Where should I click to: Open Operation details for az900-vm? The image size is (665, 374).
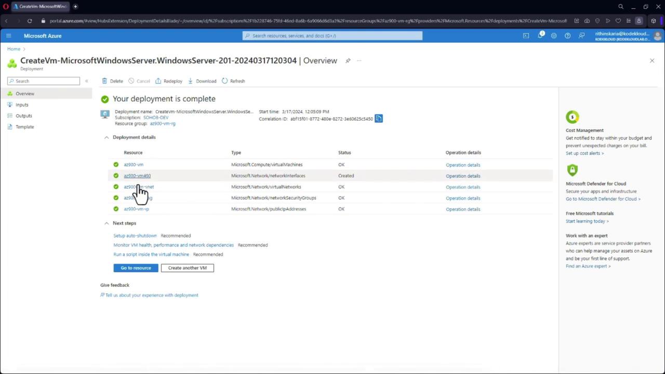[462, 165]
